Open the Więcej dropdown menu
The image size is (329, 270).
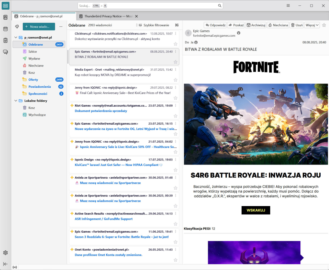312,25
